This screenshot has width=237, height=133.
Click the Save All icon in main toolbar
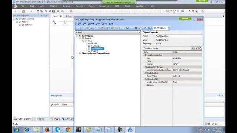41,11
